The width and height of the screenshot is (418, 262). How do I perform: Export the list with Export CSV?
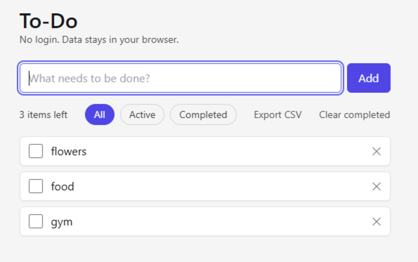[x=278, y=115]
